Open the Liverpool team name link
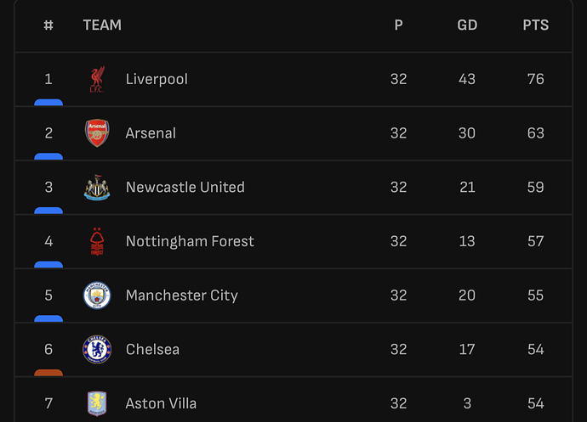587x422 pixels. click(x=157, y=79)
